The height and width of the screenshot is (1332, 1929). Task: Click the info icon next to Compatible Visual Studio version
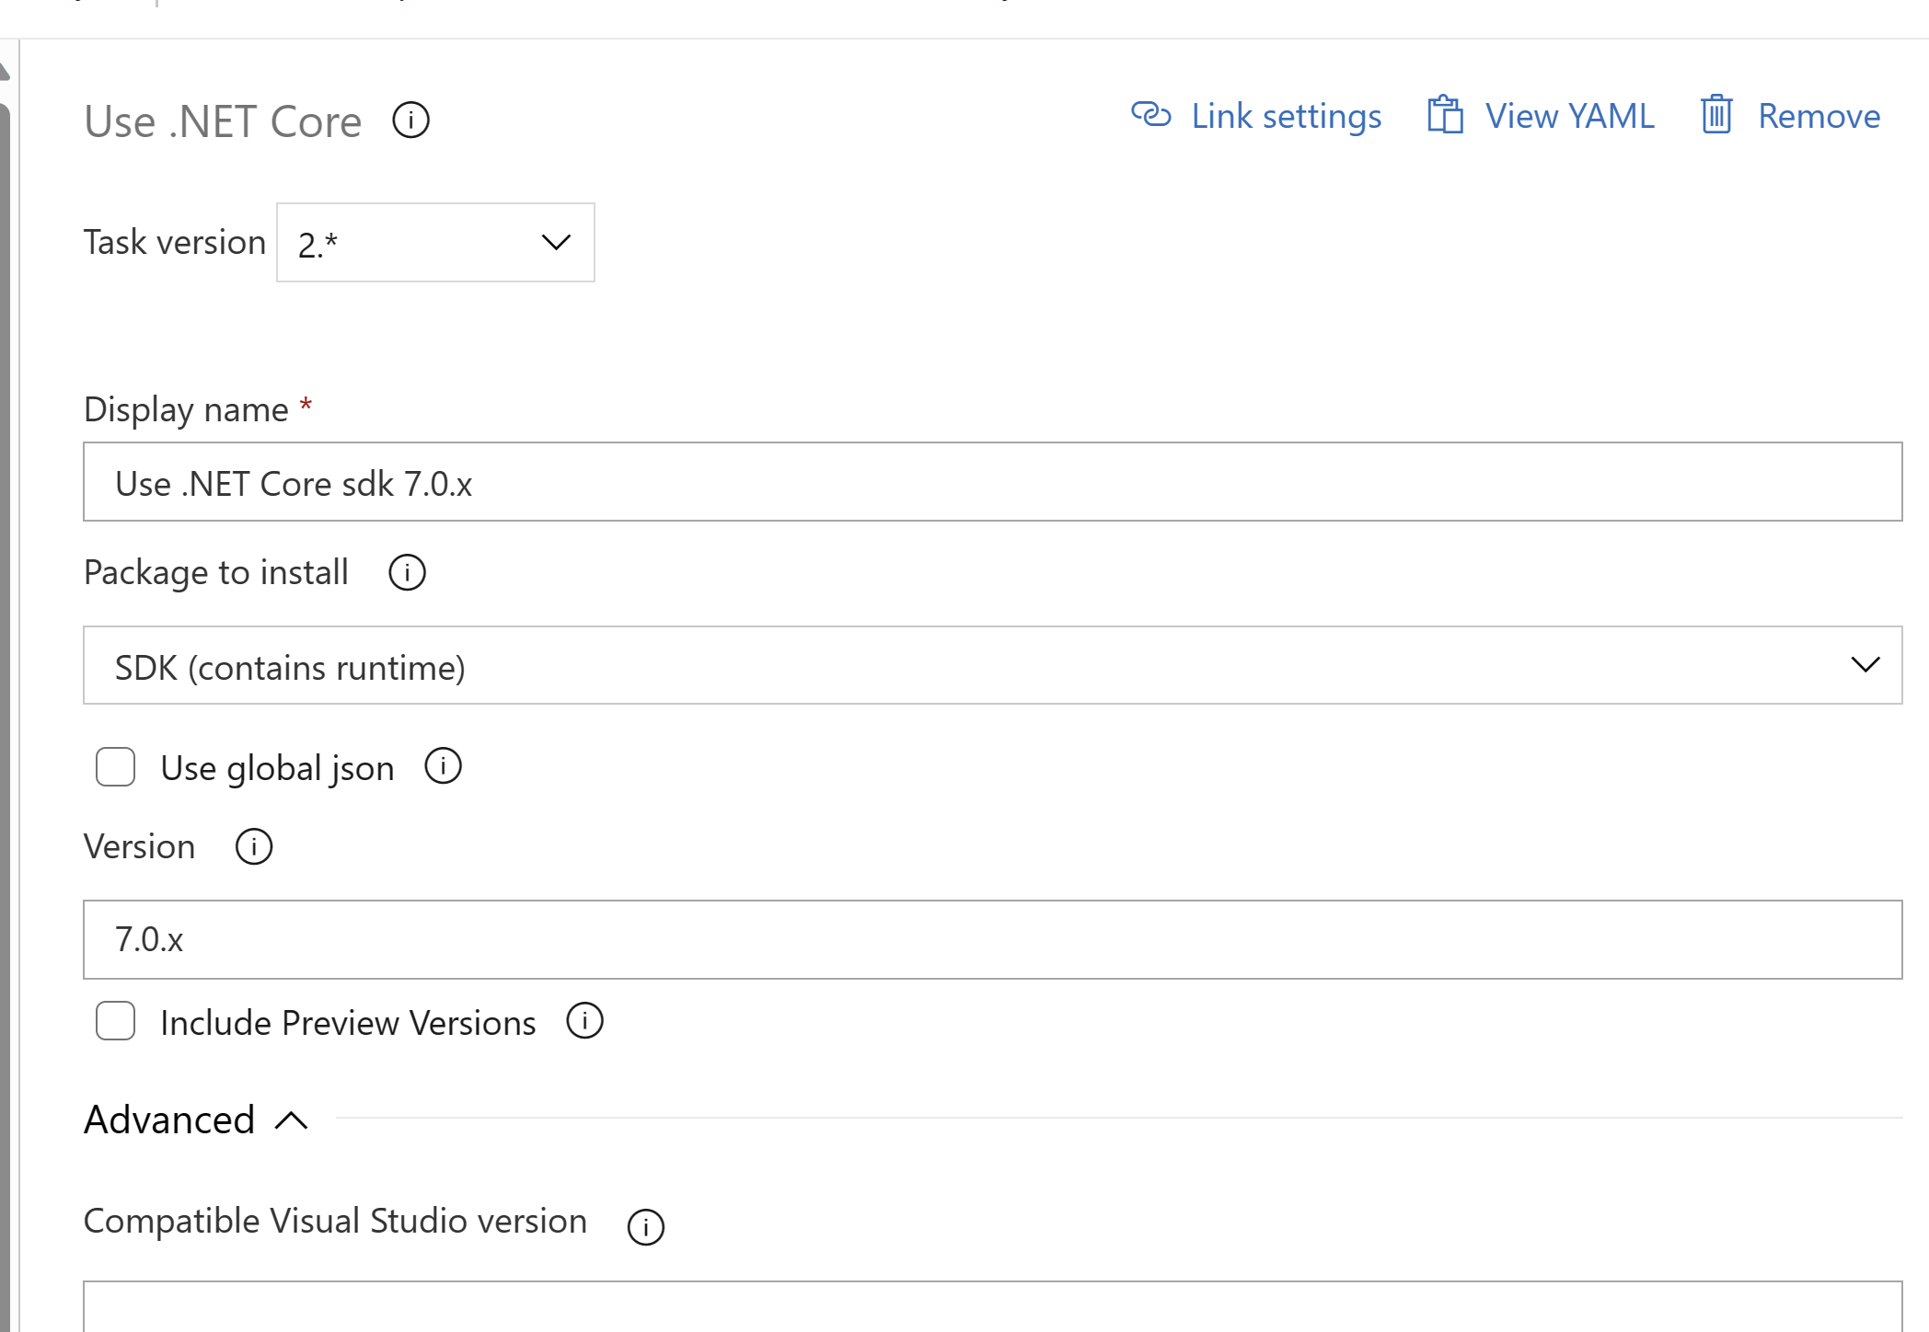pos(645,1221)
